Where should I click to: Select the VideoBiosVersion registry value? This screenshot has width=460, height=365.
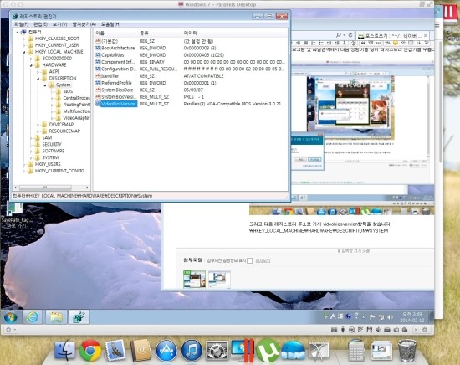coord(119,104)
